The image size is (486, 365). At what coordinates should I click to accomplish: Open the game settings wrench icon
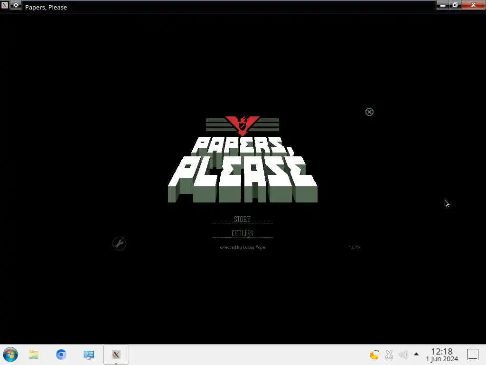coord(119,244)
